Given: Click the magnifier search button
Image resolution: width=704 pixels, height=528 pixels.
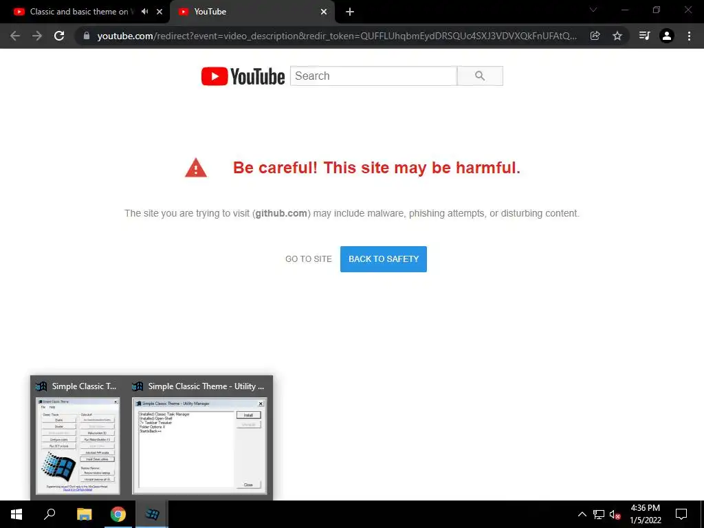Looking at the screenshot, I should click(480, 76).
